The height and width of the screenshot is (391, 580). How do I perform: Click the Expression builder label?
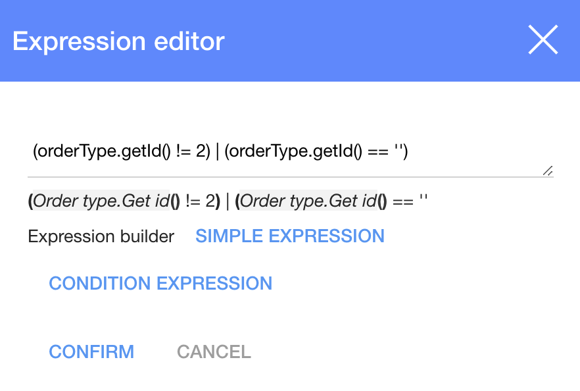[x=100, y=236]
